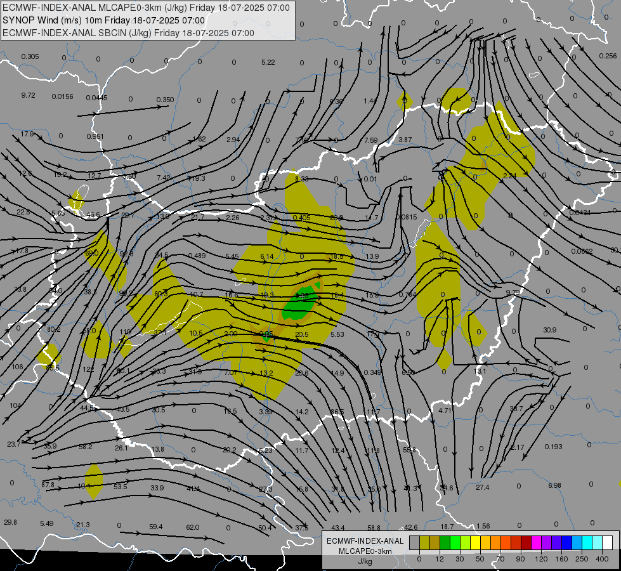This screenshot has width=621, height=571.
Task: Click the 'ECMWF-INDEX-ANAL SBCIN (J/kg)' header line
Action: click(x=128, y=33)
